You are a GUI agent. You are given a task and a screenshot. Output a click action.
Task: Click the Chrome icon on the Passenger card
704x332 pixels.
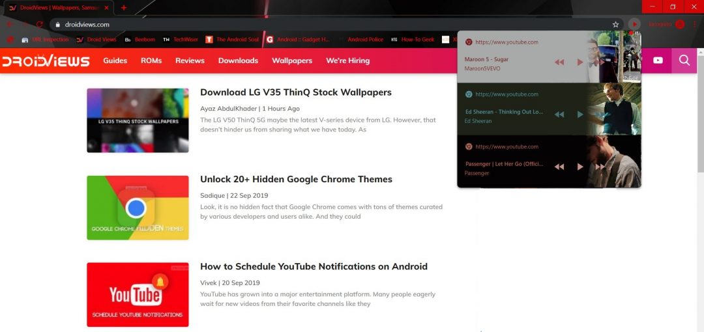coord(469,146)
